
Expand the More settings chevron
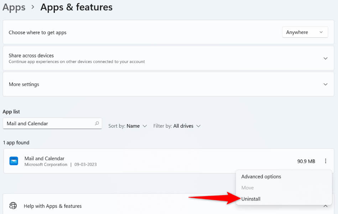tap(325, 85)
